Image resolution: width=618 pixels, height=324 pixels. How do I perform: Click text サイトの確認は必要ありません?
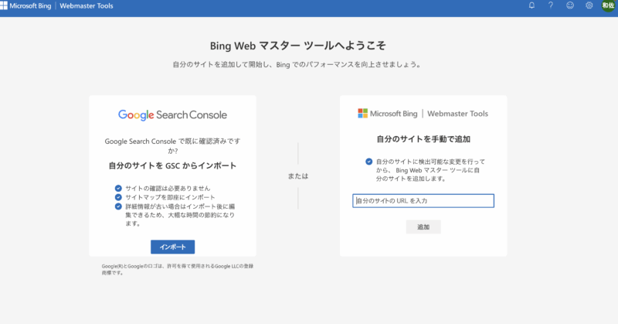(x=168, y=188)
